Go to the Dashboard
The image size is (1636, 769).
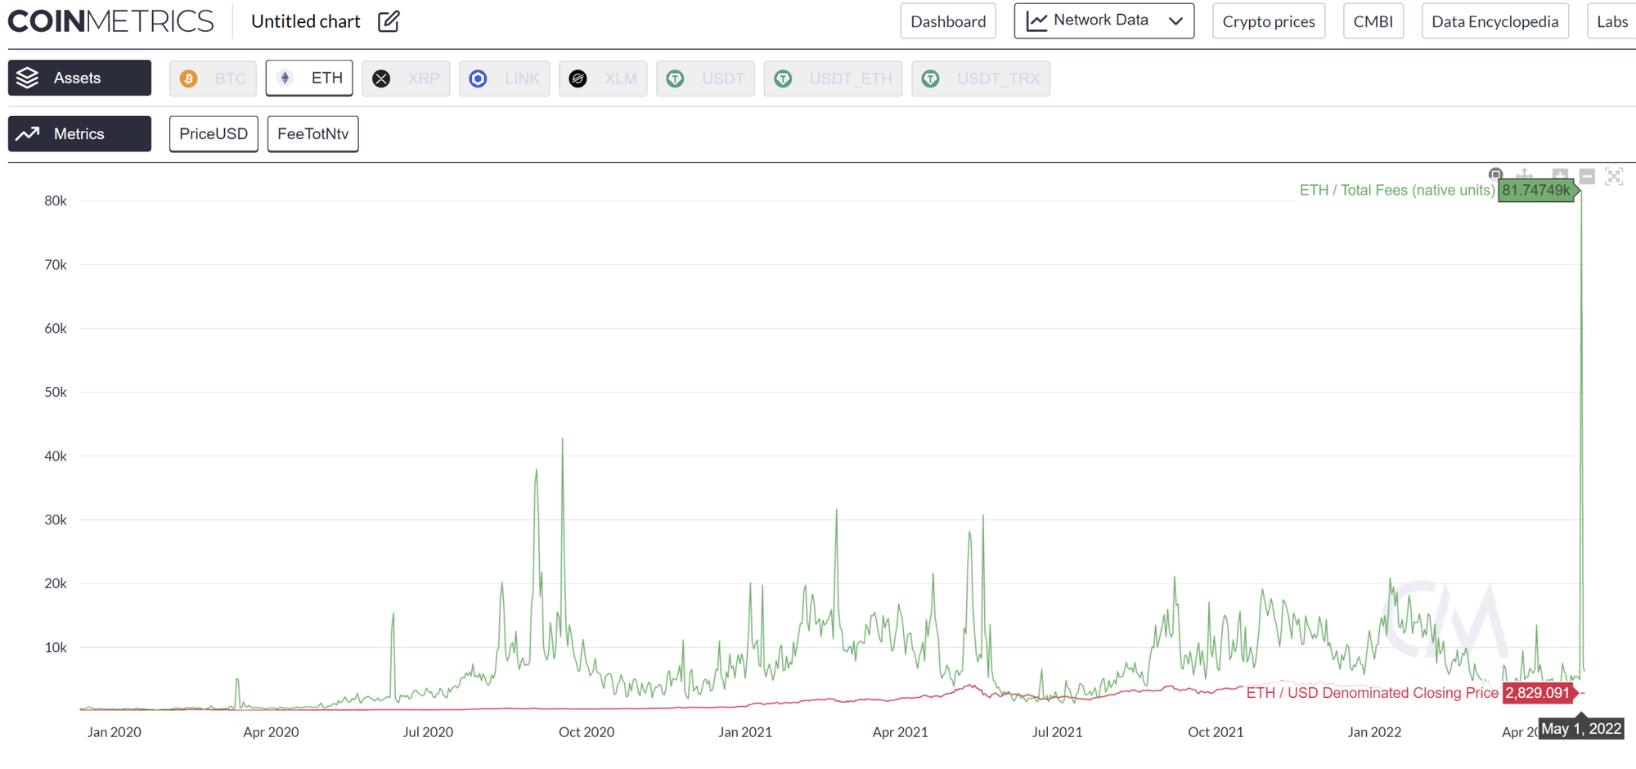coord(947,22)
